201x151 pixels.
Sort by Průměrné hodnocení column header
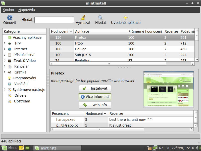coord(145,31)
